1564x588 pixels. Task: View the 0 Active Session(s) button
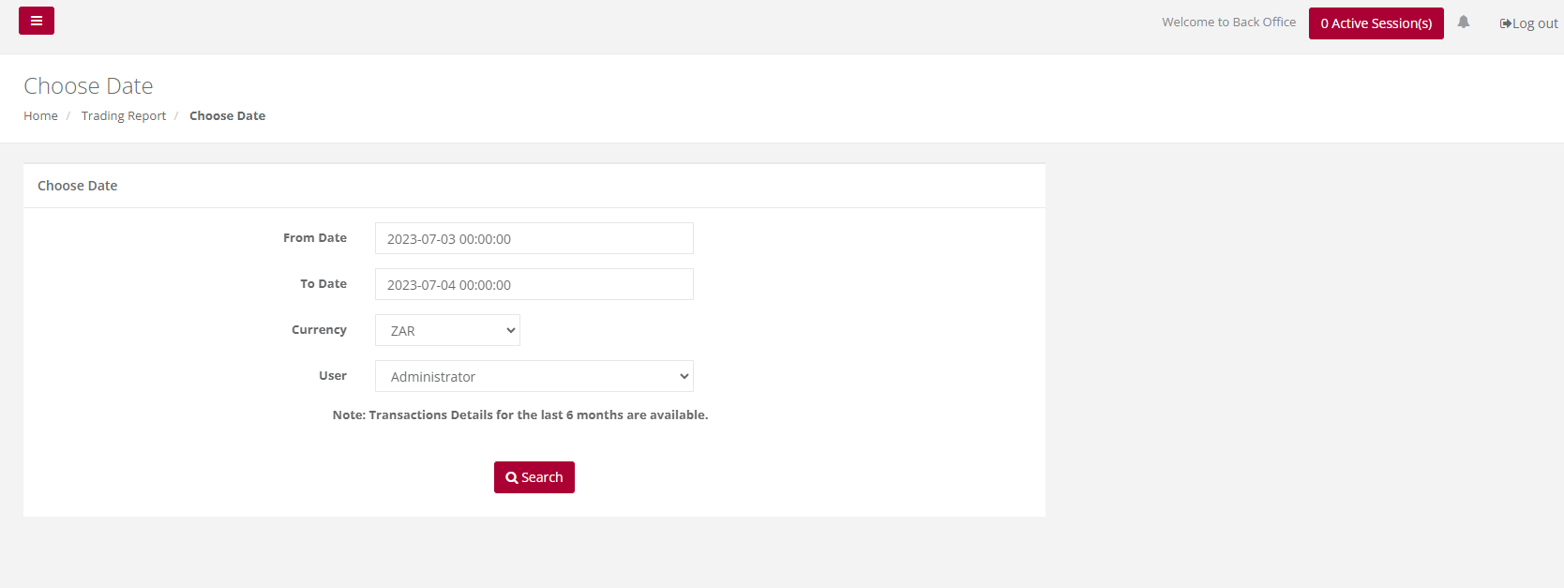coord(1376,23)
